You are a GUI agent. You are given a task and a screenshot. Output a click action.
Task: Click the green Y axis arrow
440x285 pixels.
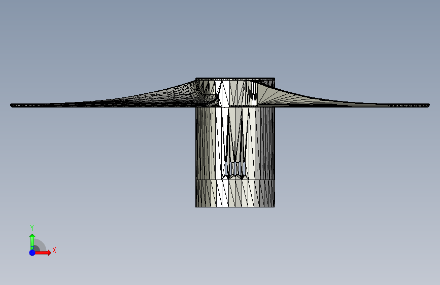pos(32,241)
